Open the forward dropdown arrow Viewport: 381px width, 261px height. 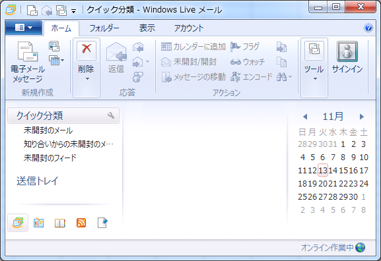click(147, 62)
